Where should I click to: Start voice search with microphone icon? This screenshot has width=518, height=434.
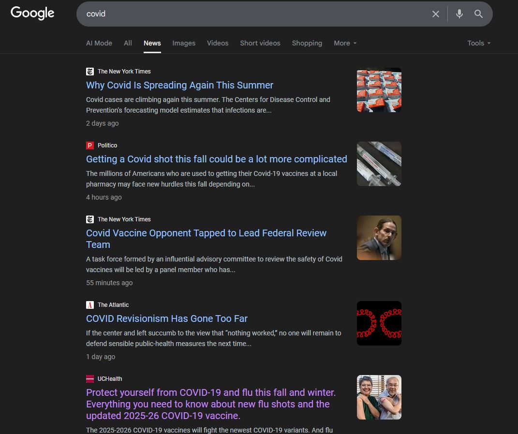coord(459,14)
